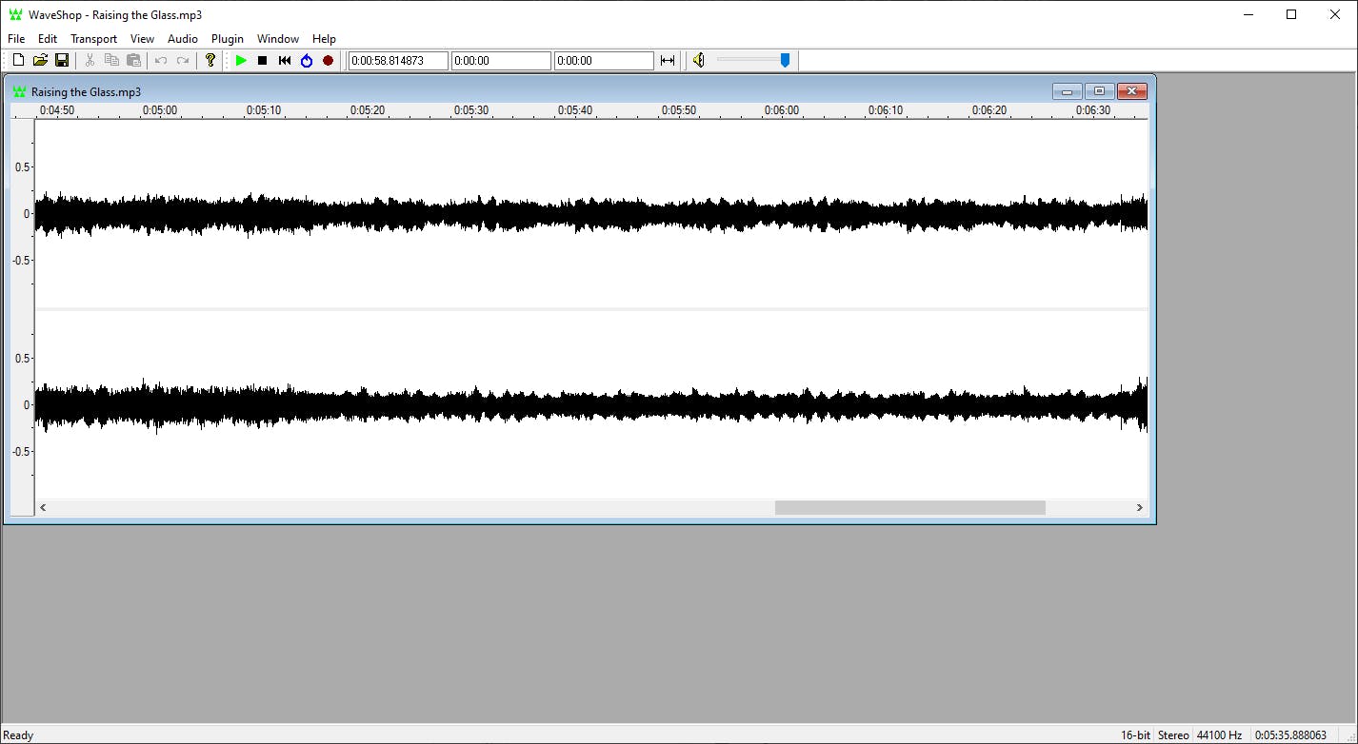
Task: Open the Help menu
Action: [x=324, y=39]
